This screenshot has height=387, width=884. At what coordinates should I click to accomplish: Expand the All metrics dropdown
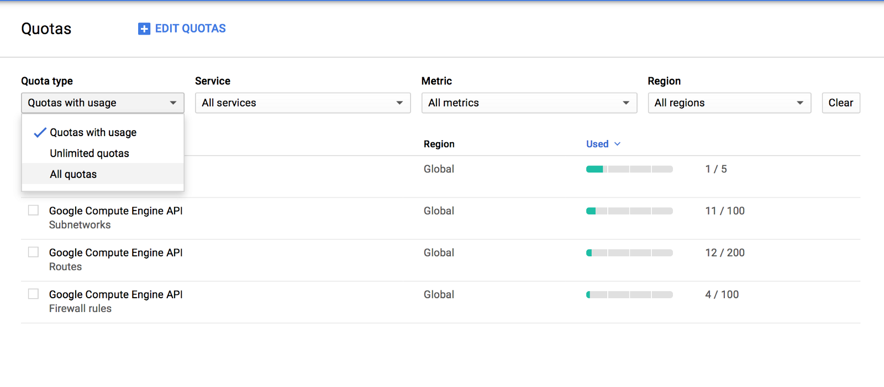[x=529, y=103]
